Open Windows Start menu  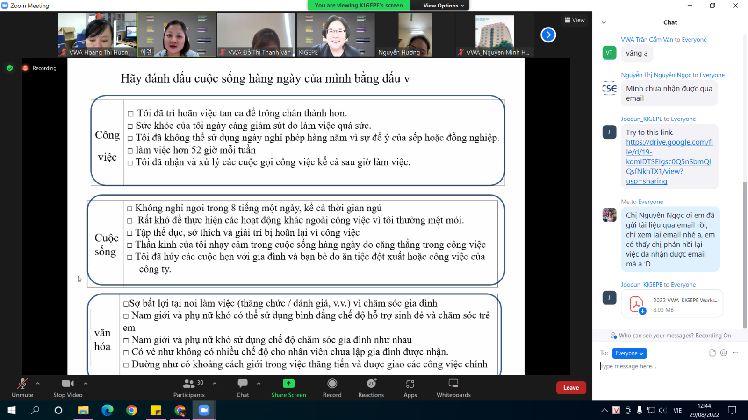[12, 410]
